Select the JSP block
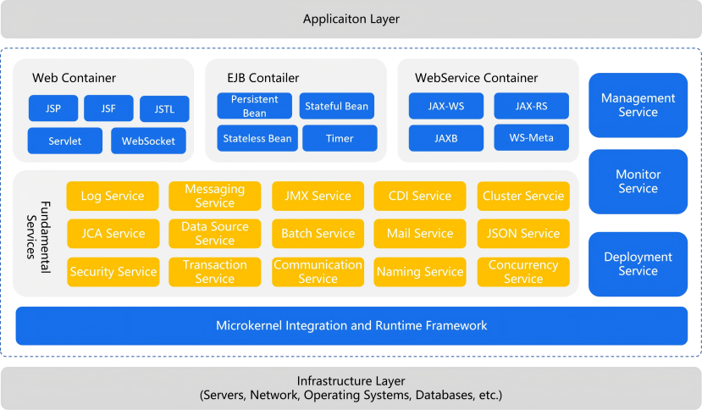The image size is (702, 410). 53,108
